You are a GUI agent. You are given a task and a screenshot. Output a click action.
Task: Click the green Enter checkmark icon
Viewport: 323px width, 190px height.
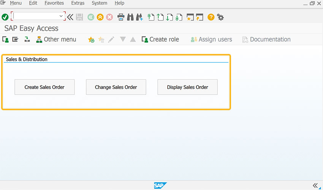click(x=5, y=17)
